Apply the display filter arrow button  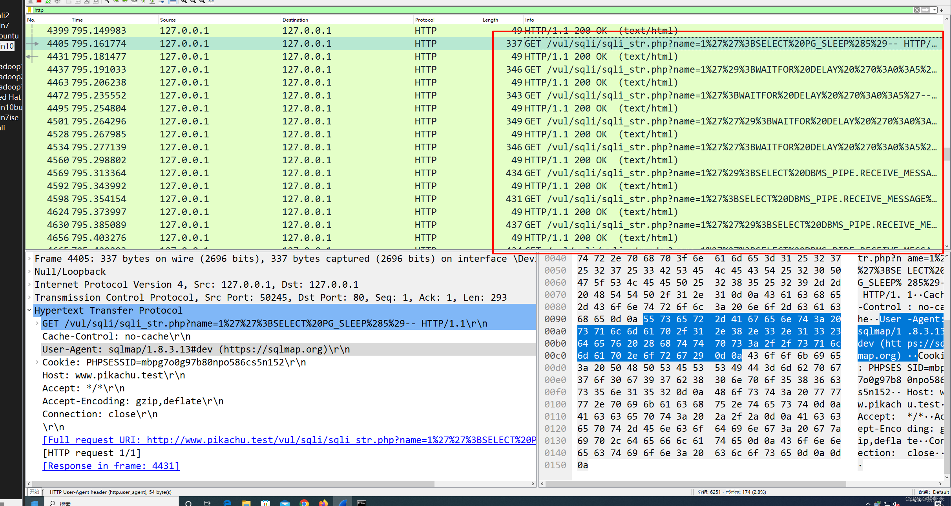(x=926, y=10)
